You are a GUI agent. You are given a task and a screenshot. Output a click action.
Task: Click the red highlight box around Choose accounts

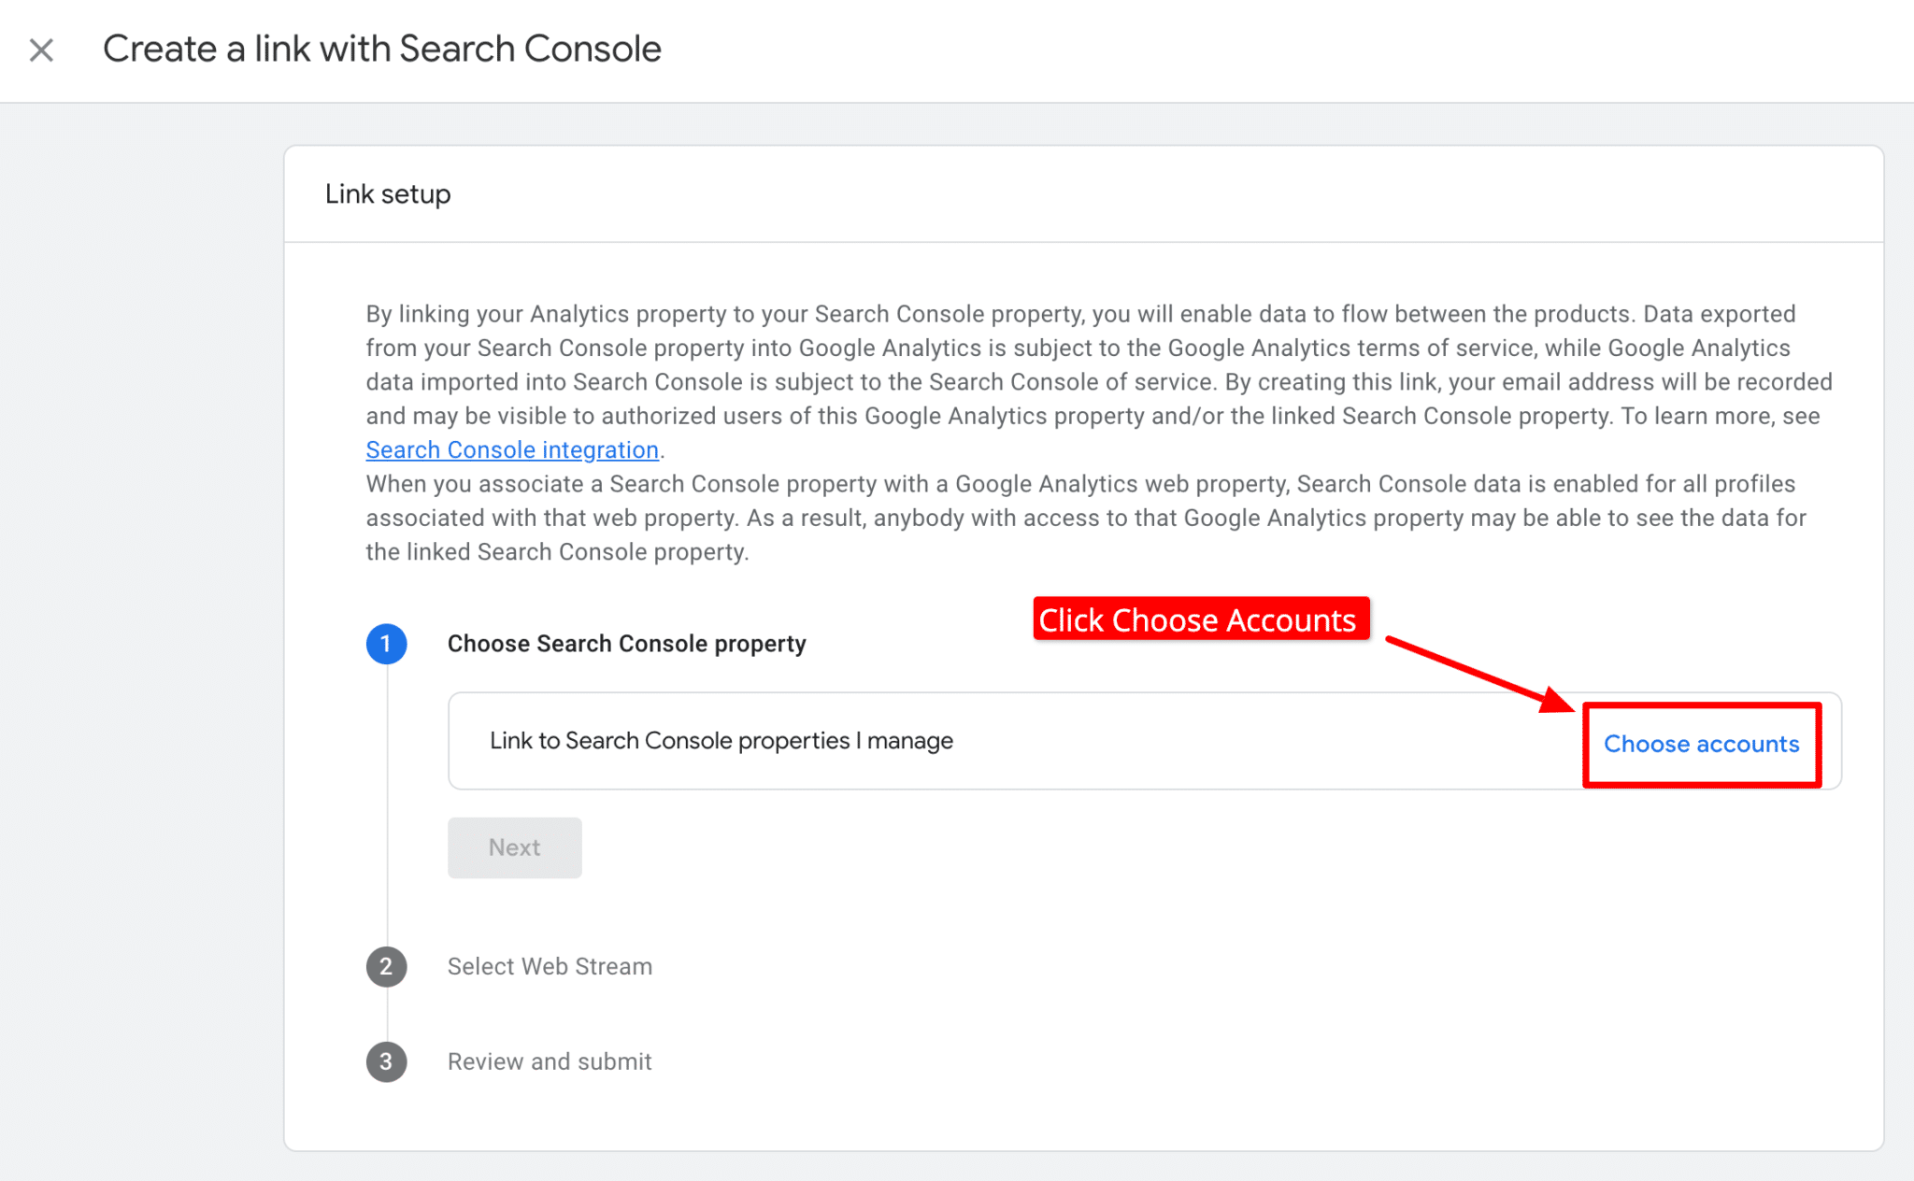[x=1702, y=745]
